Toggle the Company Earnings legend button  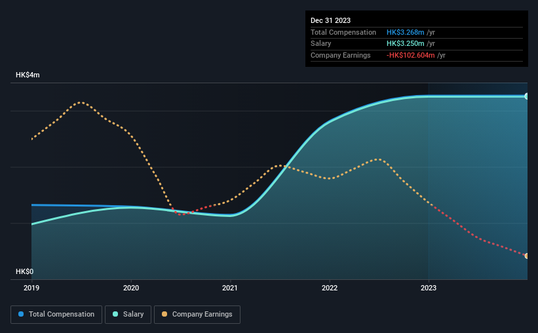pos(197,315)
